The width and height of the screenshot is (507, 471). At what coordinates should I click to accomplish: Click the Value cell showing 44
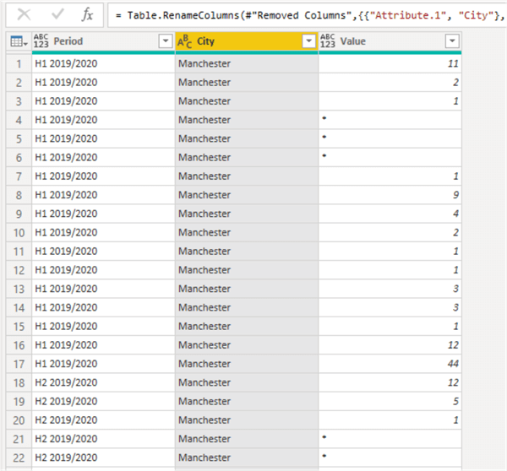pyautogui.click(x=390, y=364)
